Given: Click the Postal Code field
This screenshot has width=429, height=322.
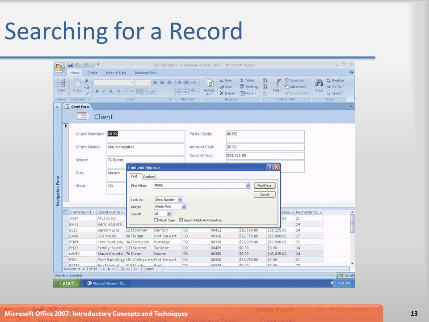Looking at the screenshot, I should click(265, 136).
